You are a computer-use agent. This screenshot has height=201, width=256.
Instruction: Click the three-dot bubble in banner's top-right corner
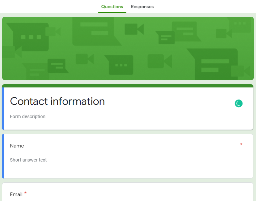[x=241, y=24]
